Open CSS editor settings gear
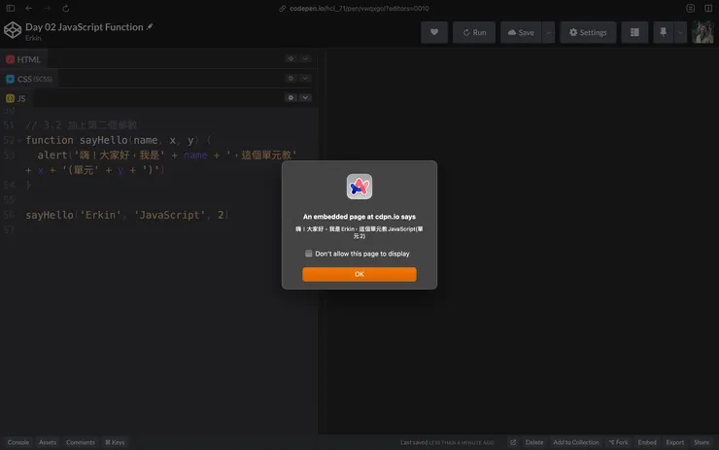719x450 pixels. 291,78
